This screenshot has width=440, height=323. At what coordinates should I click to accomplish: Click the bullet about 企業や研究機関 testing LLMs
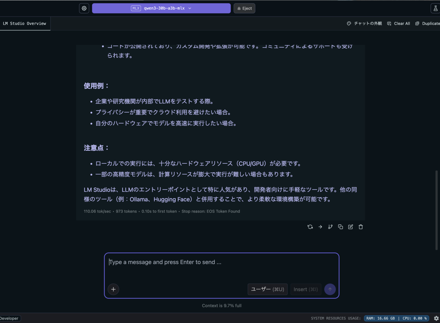[154, 101]
